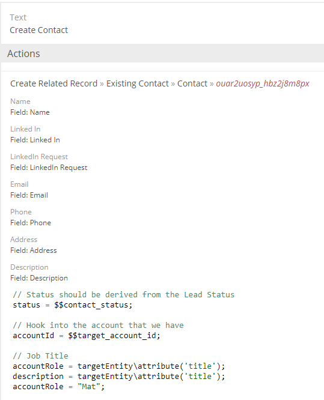Screen dimensions: 324x400
Task: Select the gray 'Email' label
Action: [x=19, y=184]
